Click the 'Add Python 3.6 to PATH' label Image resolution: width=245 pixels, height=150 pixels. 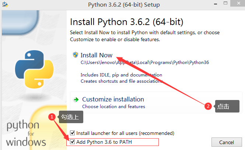click(104, 142)
